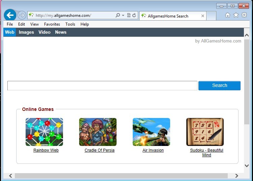This screenshot has height=181, width=253.
Task: Open the Favorites star icon
Action: 236,15
